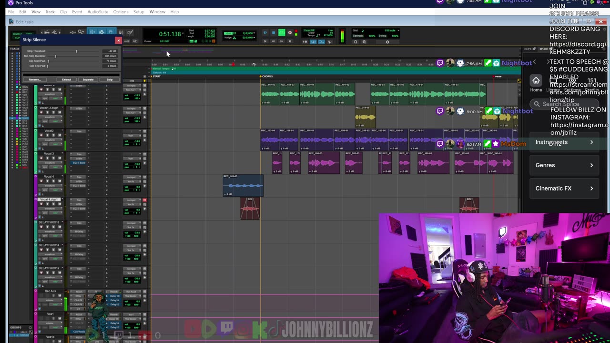The width and height of the screenshot is (610, 343).
Task: Click Separate button in Strip Silence
Action: 88,80
